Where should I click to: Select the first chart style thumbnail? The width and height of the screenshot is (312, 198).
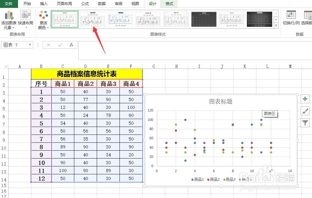(65, 19)
